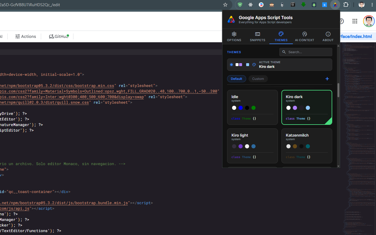Open the GitHub toolbar item
Screen dimensions: 376x235
(x=59, y=36)
